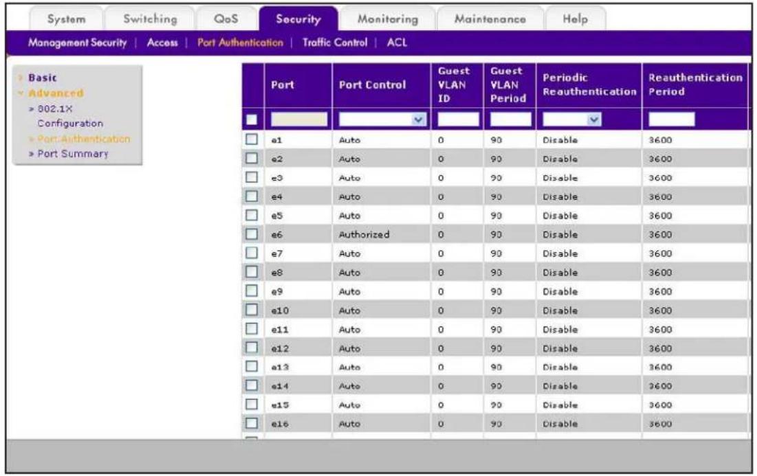
Task: Select the Security tab
Action: point(298,19)
